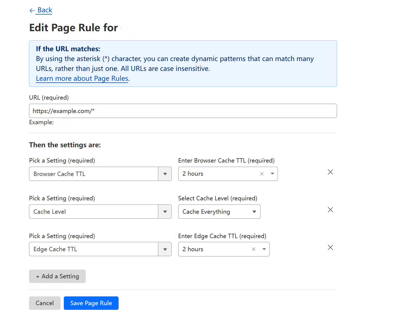Remove the Browser Cache TTL setting row

point(330,172)
